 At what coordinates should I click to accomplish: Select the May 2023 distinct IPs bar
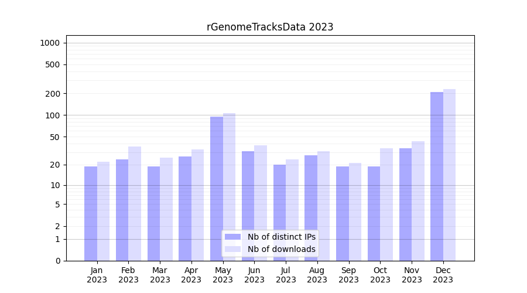217,188
